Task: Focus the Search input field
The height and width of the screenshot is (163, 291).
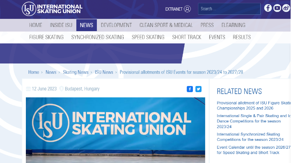Action: pyautogui.click(x=229, y=9)
